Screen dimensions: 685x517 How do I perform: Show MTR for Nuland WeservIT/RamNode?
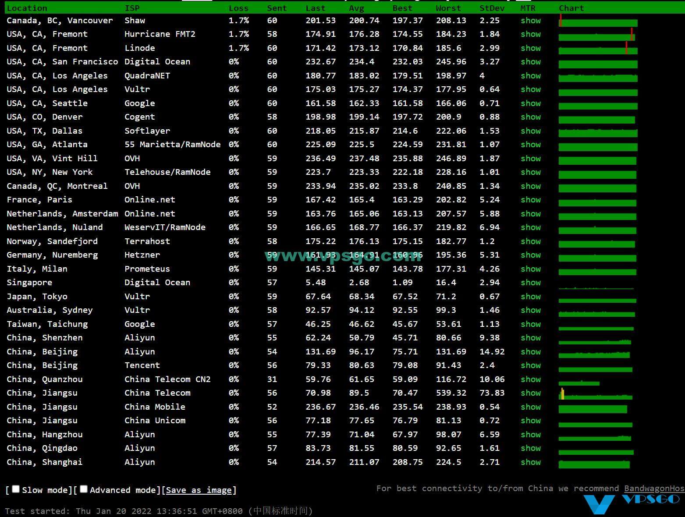click(x=531, y=227)
